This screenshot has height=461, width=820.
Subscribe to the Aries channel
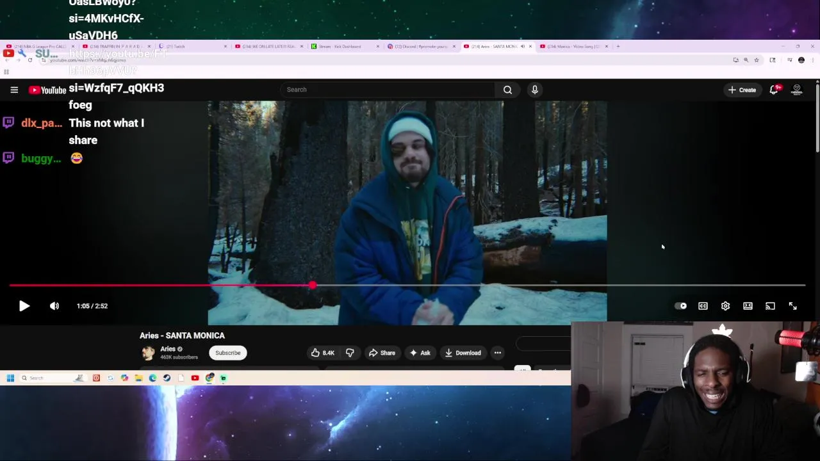(227, 353)
